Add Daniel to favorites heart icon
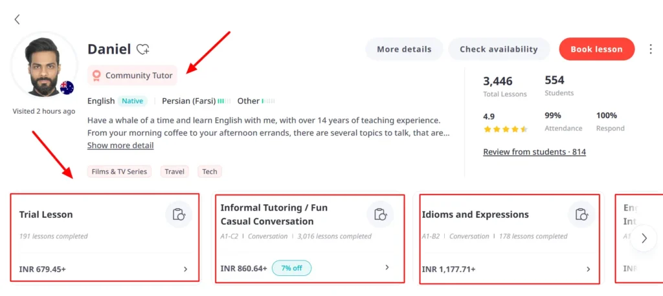Screen dimensions: 663x296 click(x=143, y=49)
